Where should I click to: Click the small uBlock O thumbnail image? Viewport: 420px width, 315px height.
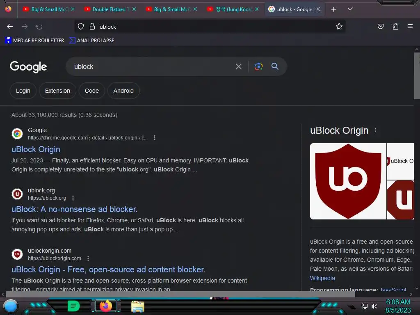tap(400, 161)
